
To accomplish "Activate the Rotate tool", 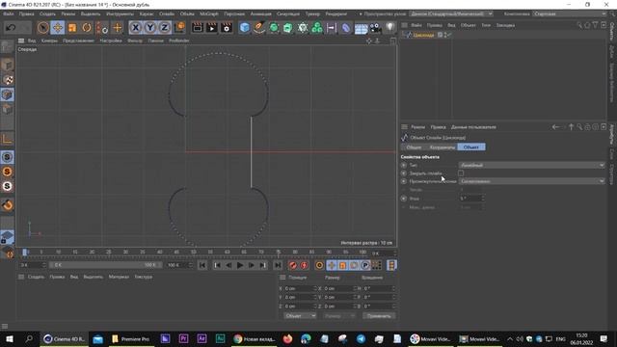I will pyautogui.click(x=87, y=28).
